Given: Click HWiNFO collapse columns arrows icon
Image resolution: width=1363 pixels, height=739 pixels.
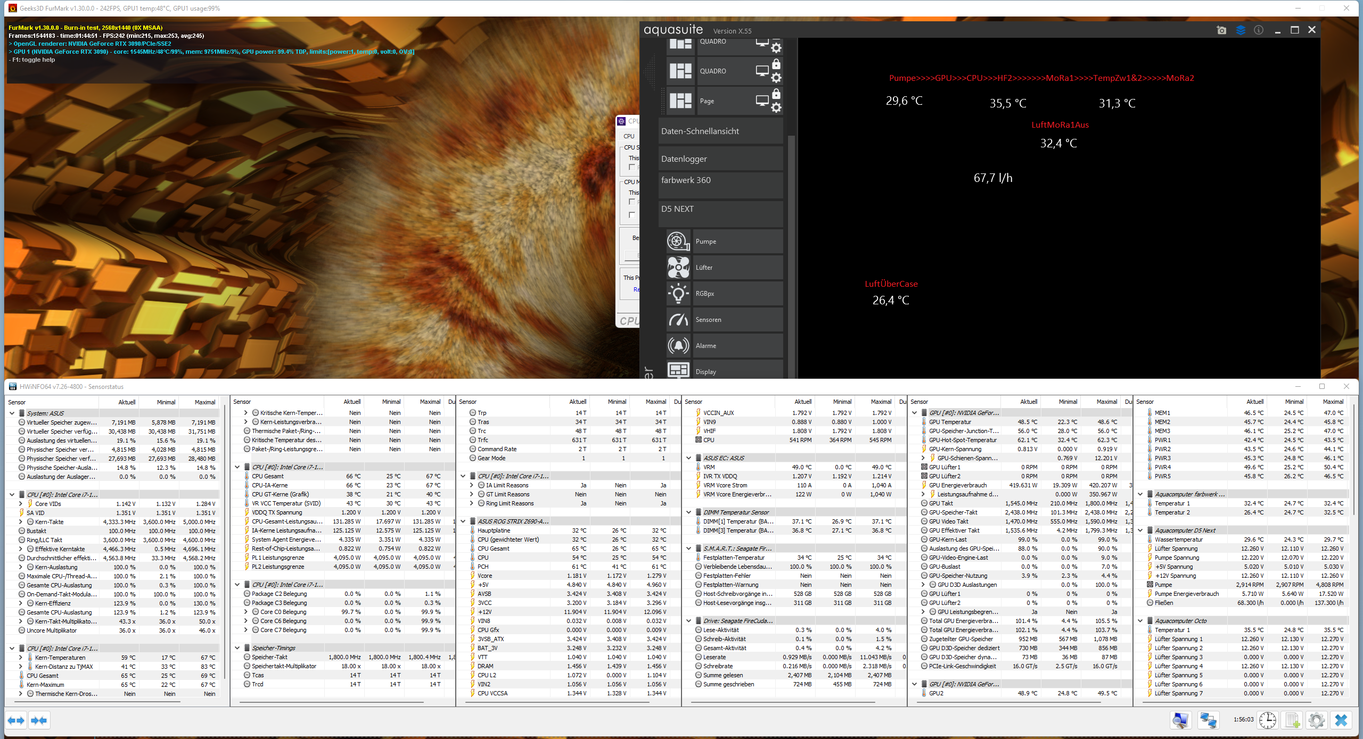Looking at the screenshot, I should (x=39, y=720).
